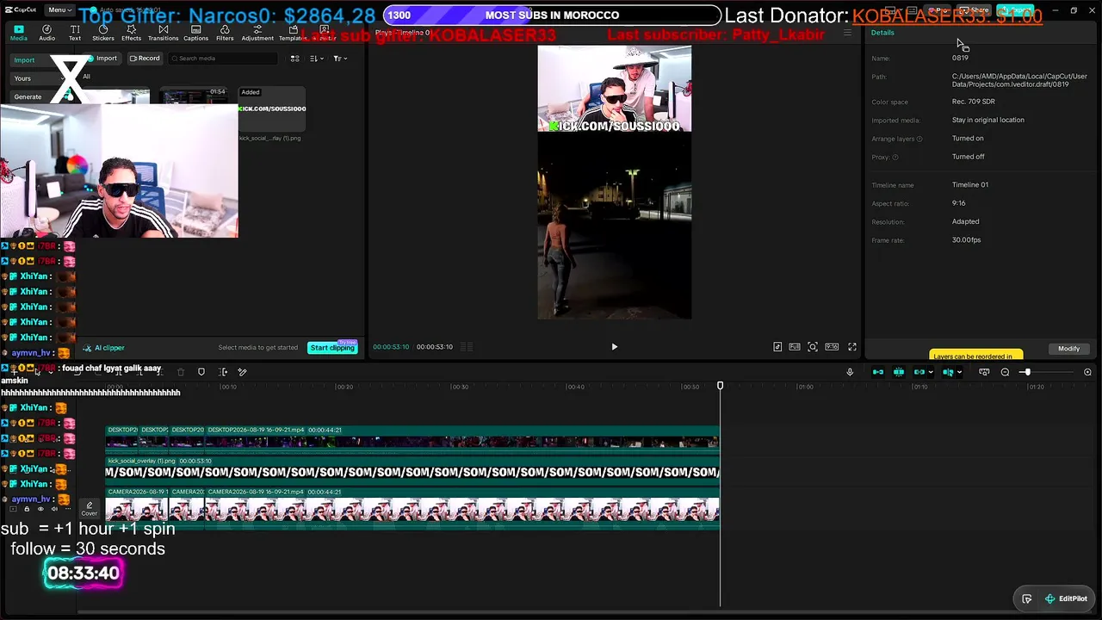The height and width of the screenshot is (620, 1102).
Task: Open the Audio panel
Action: click(x=46, y=33)
